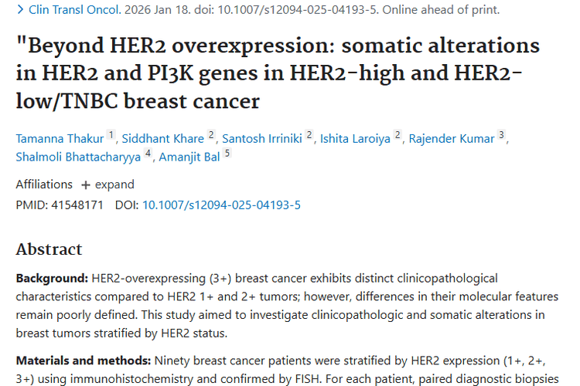Viewport: 580px width, 386px height.
Task: Click affiliation superscript 3 after Rajender Kumar
Action: (502, 135)
